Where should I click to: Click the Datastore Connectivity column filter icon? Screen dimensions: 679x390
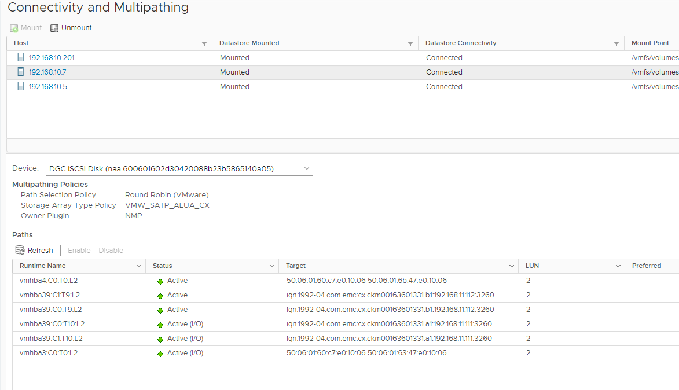pyautogui.click(x=617, y=43)
